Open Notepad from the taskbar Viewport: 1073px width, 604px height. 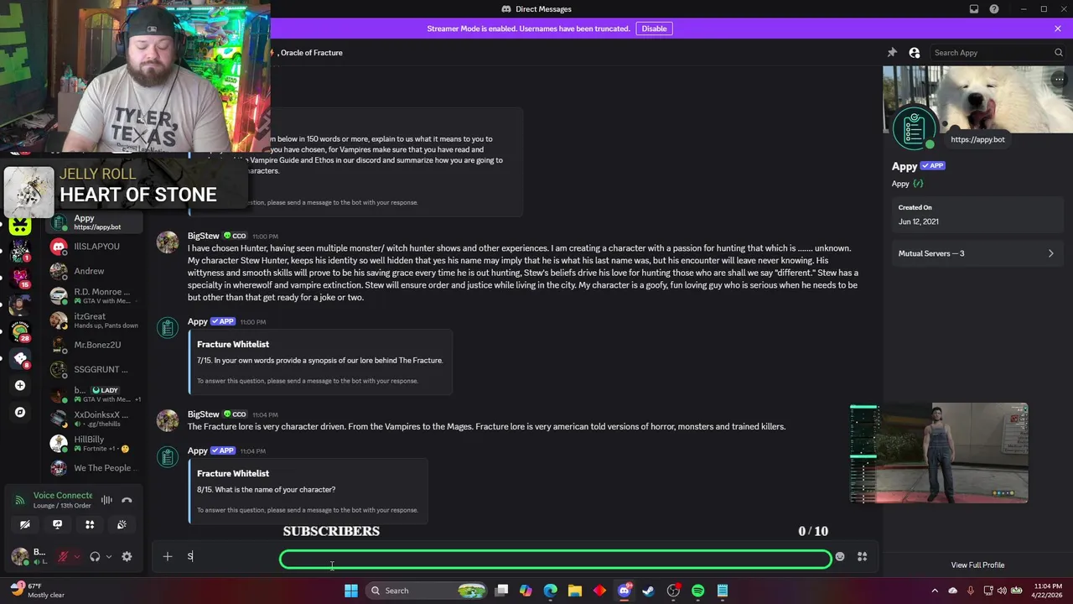coord(723,591)
